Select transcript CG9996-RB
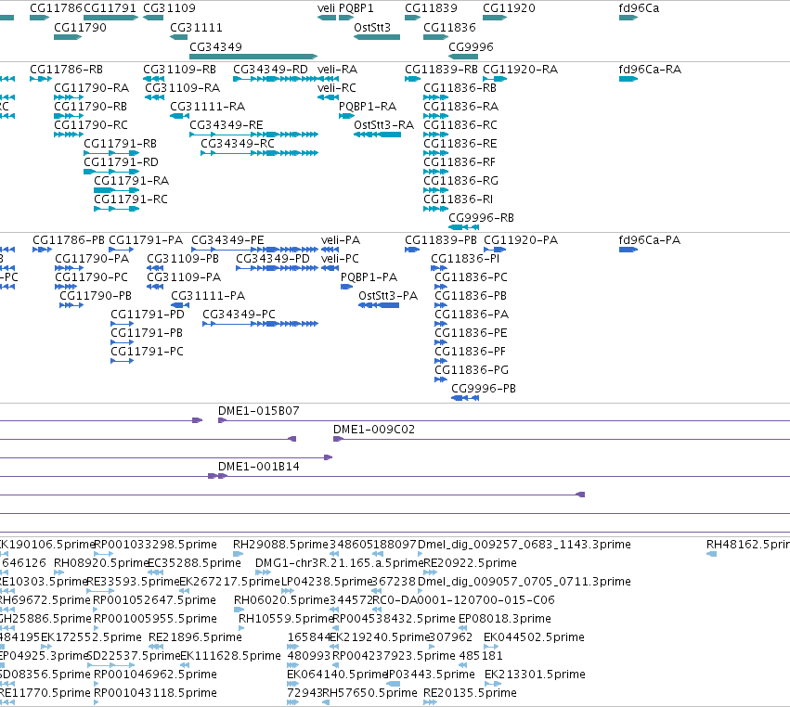Screen dimensions: 790x707 [x=481, y=217]
